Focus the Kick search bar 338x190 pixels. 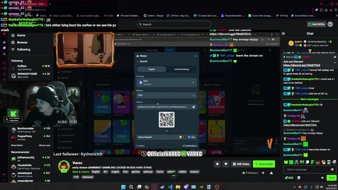174,24
